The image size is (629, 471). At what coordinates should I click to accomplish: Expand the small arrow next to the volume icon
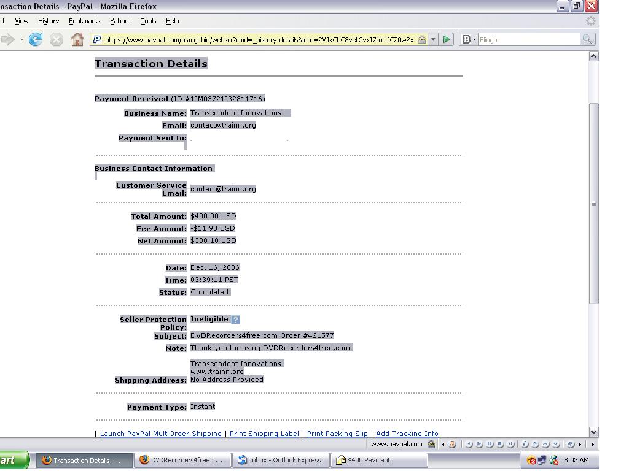580,444
